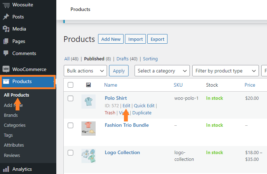This screenshot has width=267, height=174.
Task: Click the $20.00 price cell
Action: pyautogui.click(x=252, y=98)
